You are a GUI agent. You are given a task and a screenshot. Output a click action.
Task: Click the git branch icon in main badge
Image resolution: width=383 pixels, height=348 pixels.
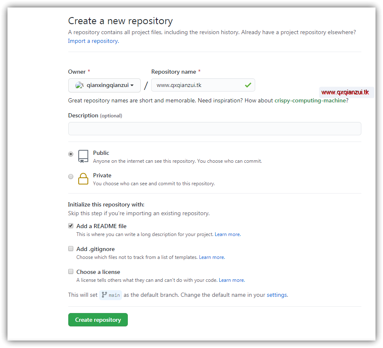[x=105, y=295]
